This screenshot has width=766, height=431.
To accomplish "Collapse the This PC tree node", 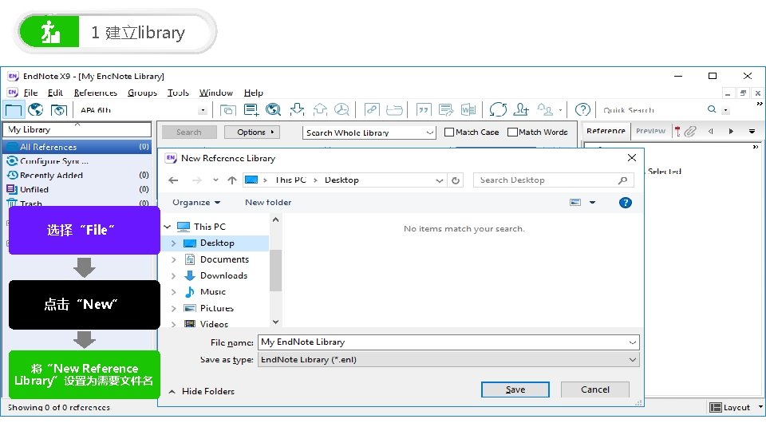I will [x=168, y=227].
